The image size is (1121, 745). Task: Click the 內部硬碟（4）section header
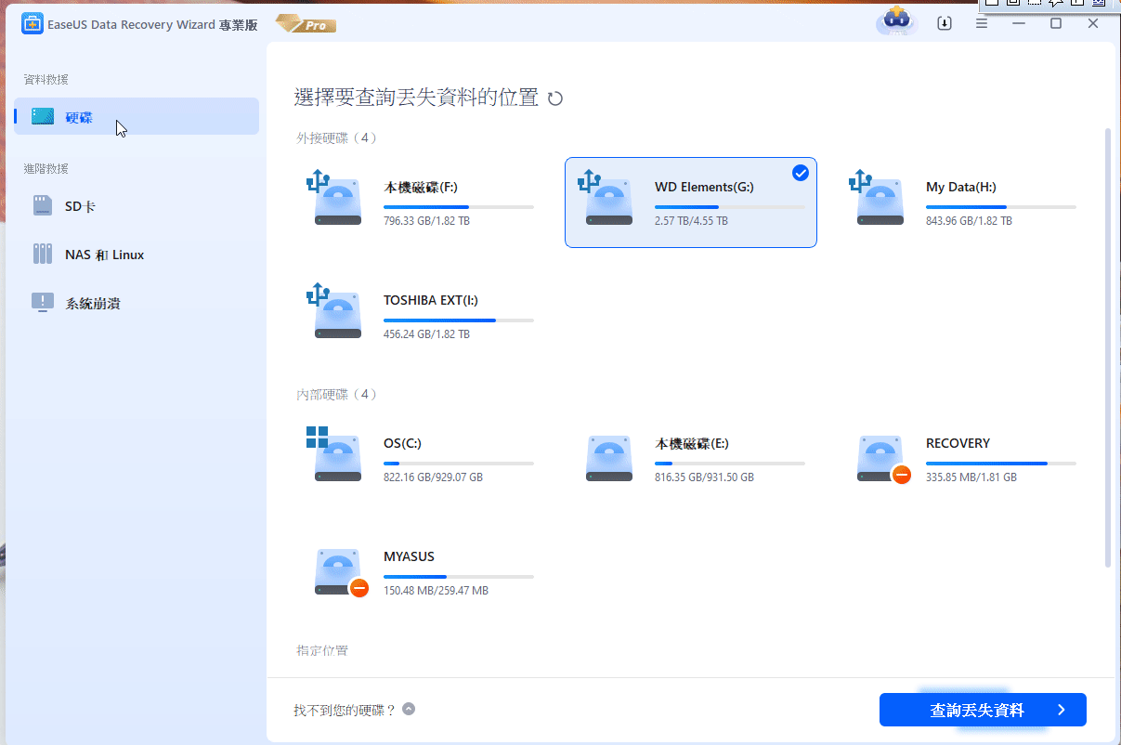[x=337, y=395]
